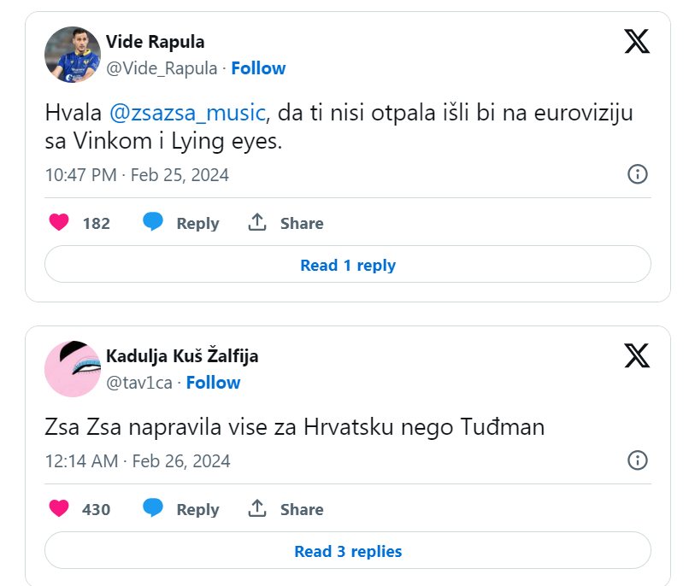Like the tweet with 182 likes

59,223
